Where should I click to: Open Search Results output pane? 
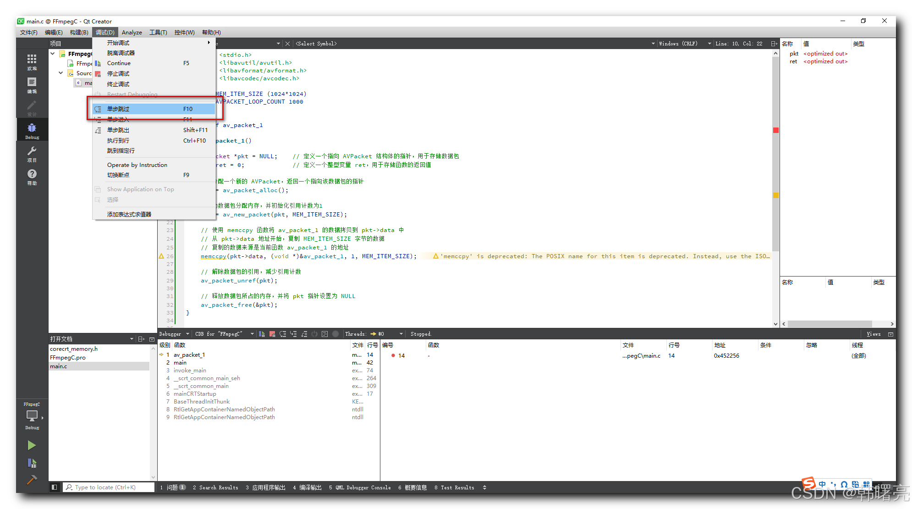(x=215, y=487)
